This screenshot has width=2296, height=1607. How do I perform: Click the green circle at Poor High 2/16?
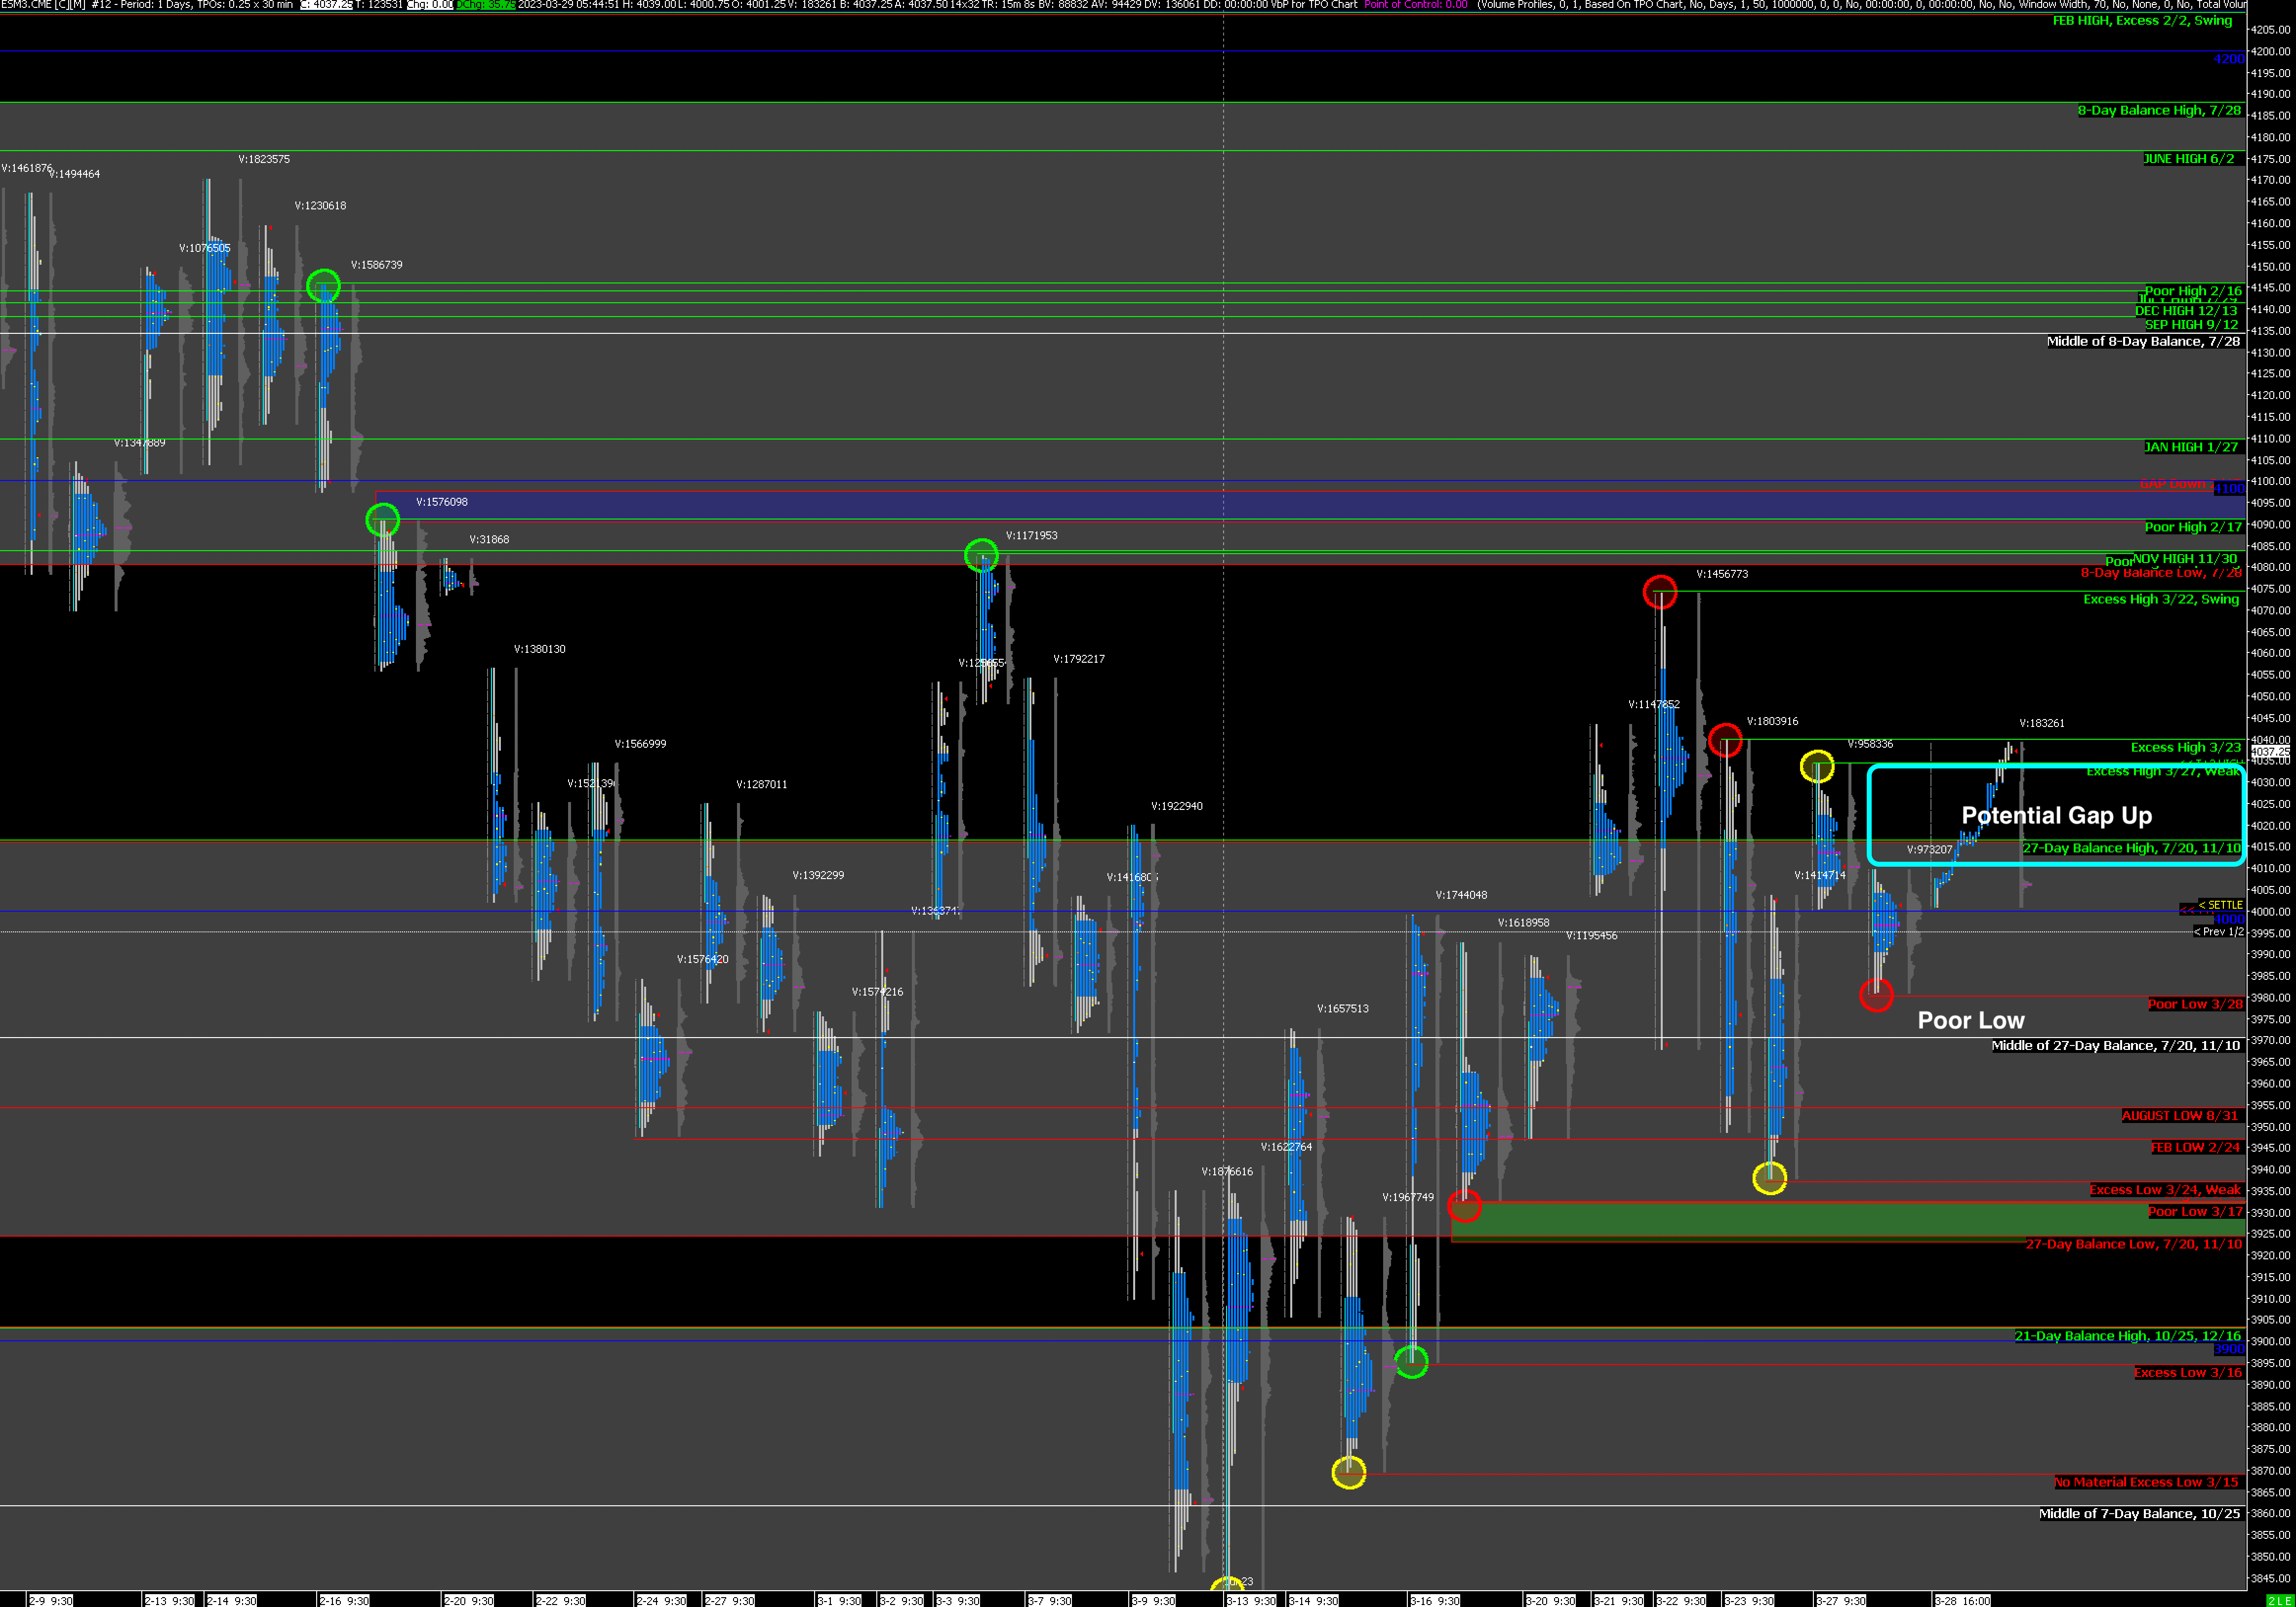click(x=323, y=287)
